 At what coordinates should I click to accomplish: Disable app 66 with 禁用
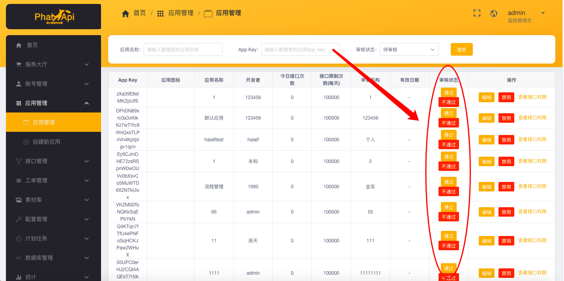point(506,212)
